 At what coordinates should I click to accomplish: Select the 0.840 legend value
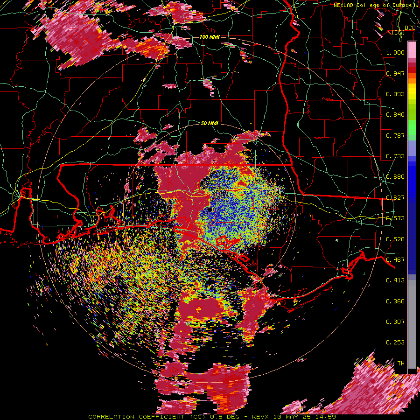click(395, 114)
